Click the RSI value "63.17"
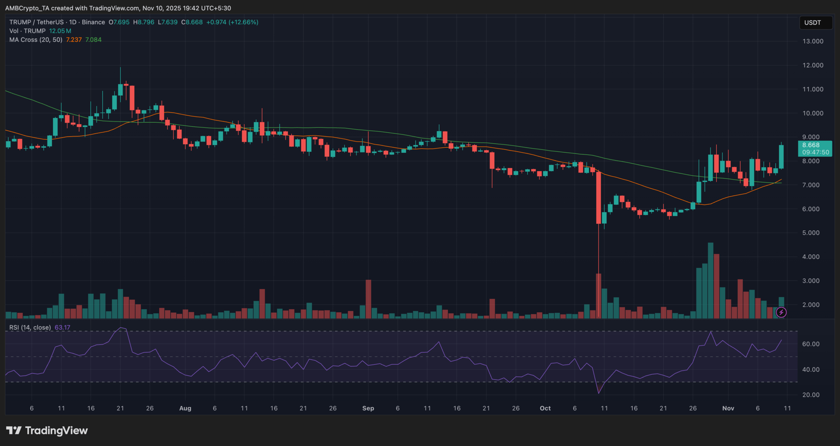Image resolution: width=840 pixels, height=446 pixels. (x=63, y=328)
